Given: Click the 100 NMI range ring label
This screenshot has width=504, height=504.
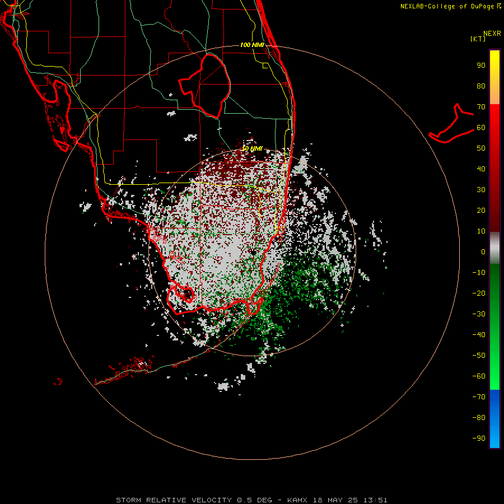Looking at the screenshot, I should (252, 45).
